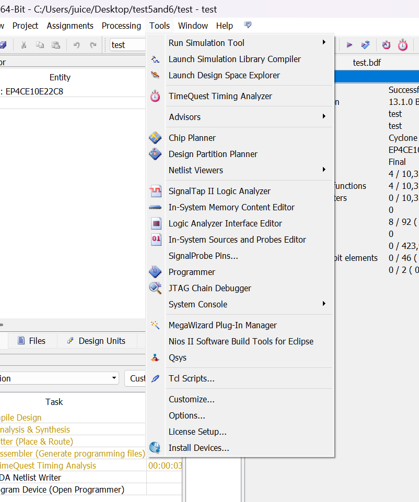
Task: Click the Chip Planner icon
Action: tap(155, 138)
